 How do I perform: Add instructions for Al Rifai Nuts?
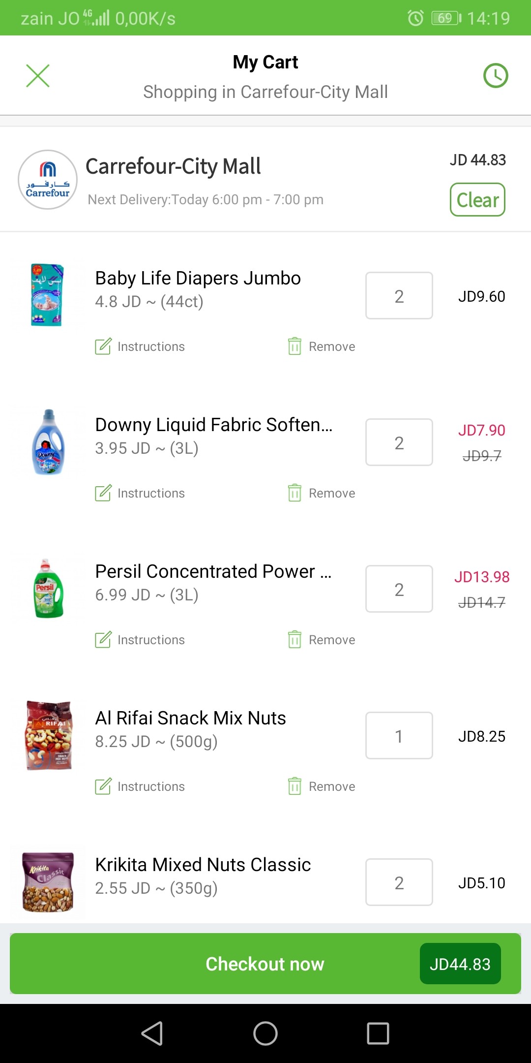click(x=140, y=786)
